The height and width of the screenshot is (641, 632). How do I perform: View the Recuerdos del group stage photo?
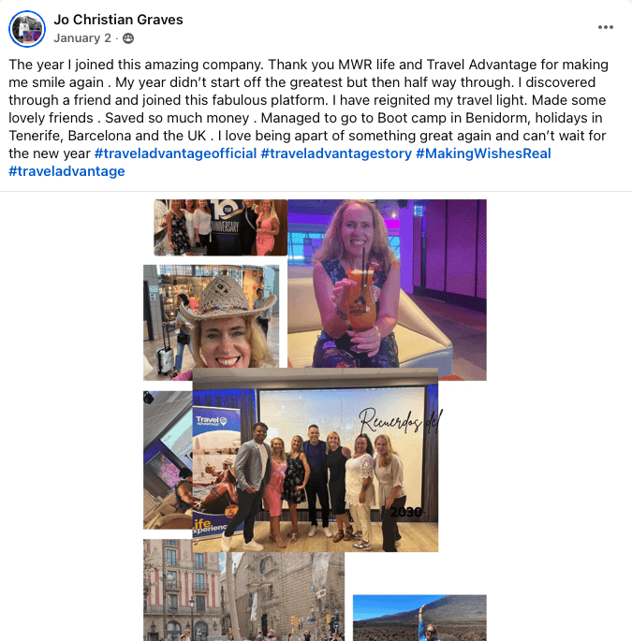315,459
